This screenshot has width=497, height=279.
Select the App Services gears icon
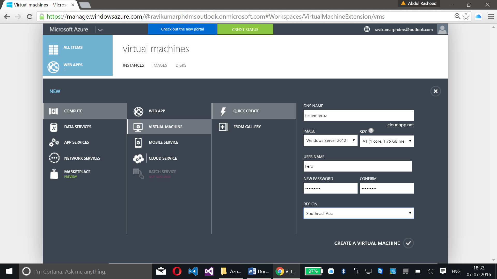(54, 142)
